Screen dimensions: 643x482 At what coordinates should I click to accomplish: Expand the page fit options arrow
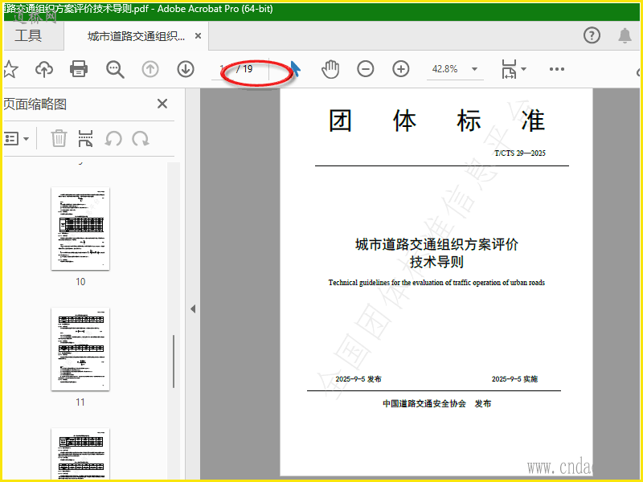pyautogui.click(x=524, y=69)
